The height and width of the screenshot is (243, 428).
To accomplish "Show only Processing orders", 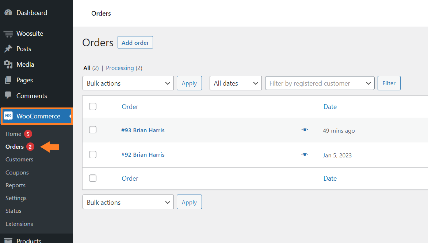I will click(120, 68).
